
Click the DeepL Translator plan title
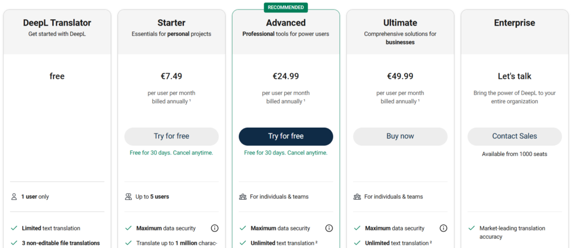tap(57, 23)
